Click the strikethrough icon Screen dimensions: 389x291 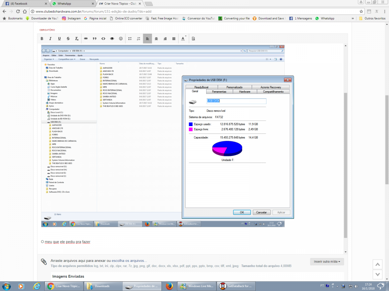(68, 39)
